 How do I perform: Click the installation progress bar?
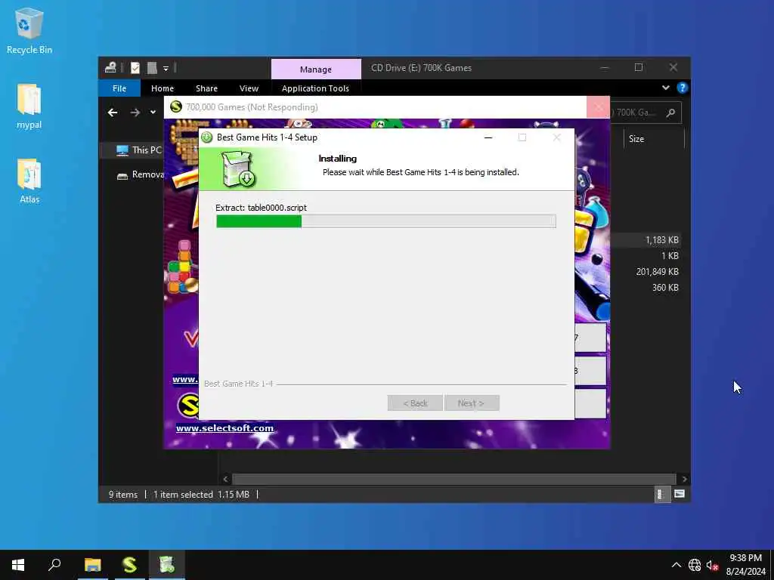pos(386,221)
